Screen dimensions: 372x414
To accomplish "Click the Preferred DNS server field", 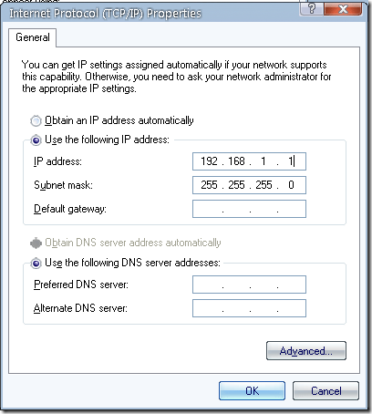I will pos(249,285).
